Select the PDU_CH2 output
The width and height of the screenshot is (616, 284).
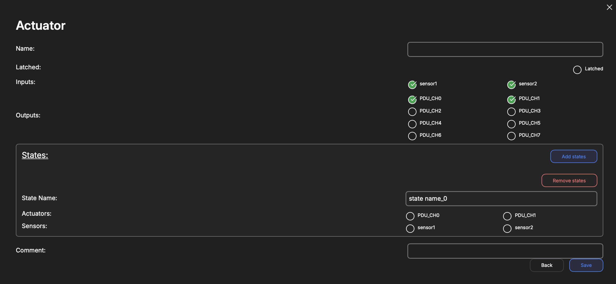click(x=412, y=112)
